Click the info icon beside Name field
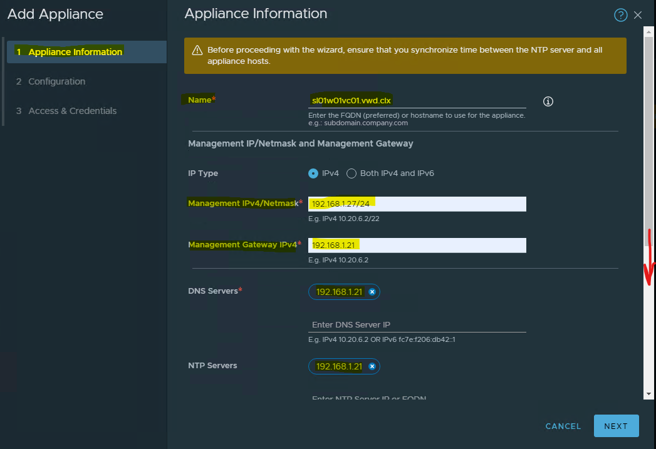Viewport: 656px width, 449px height. click(x=548, y=101)
